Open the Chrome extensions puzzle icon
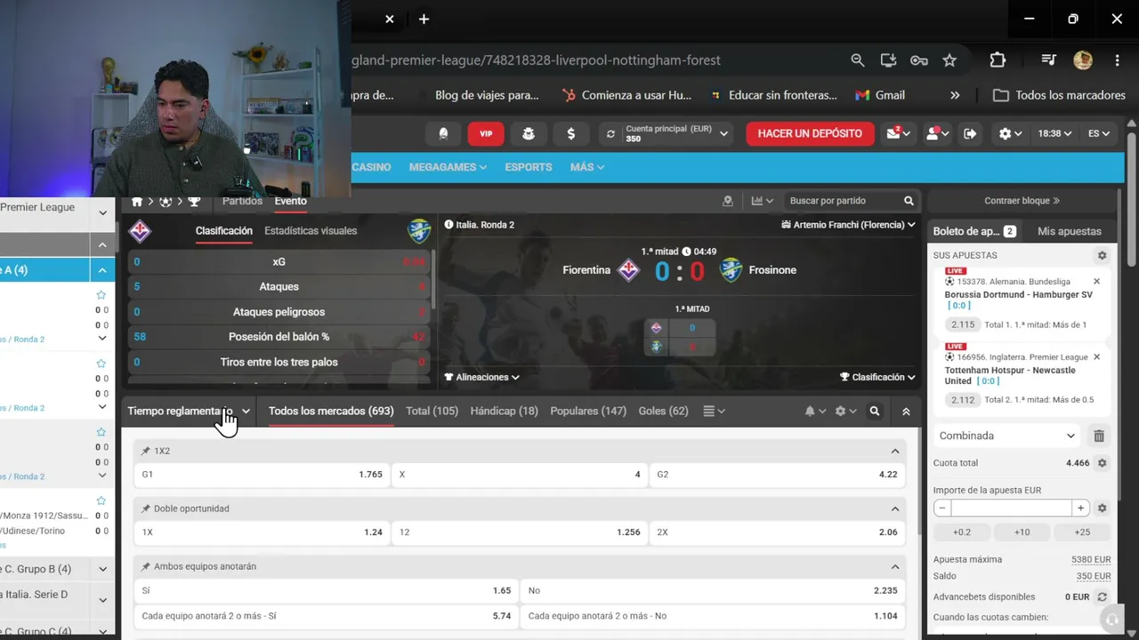The width and height of the screenshot is (1139, 640). click(998, 60)
